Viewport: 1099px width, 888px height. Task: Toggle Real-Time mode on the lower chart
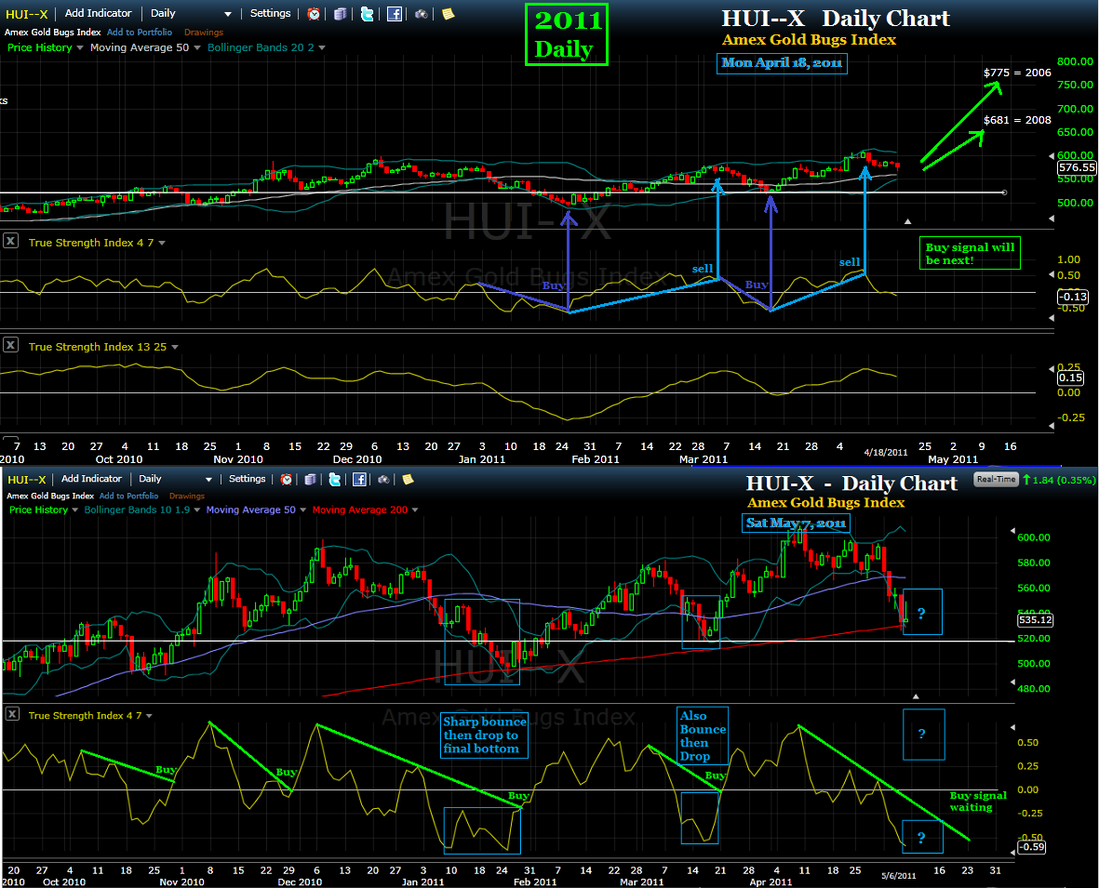[996, 478]
